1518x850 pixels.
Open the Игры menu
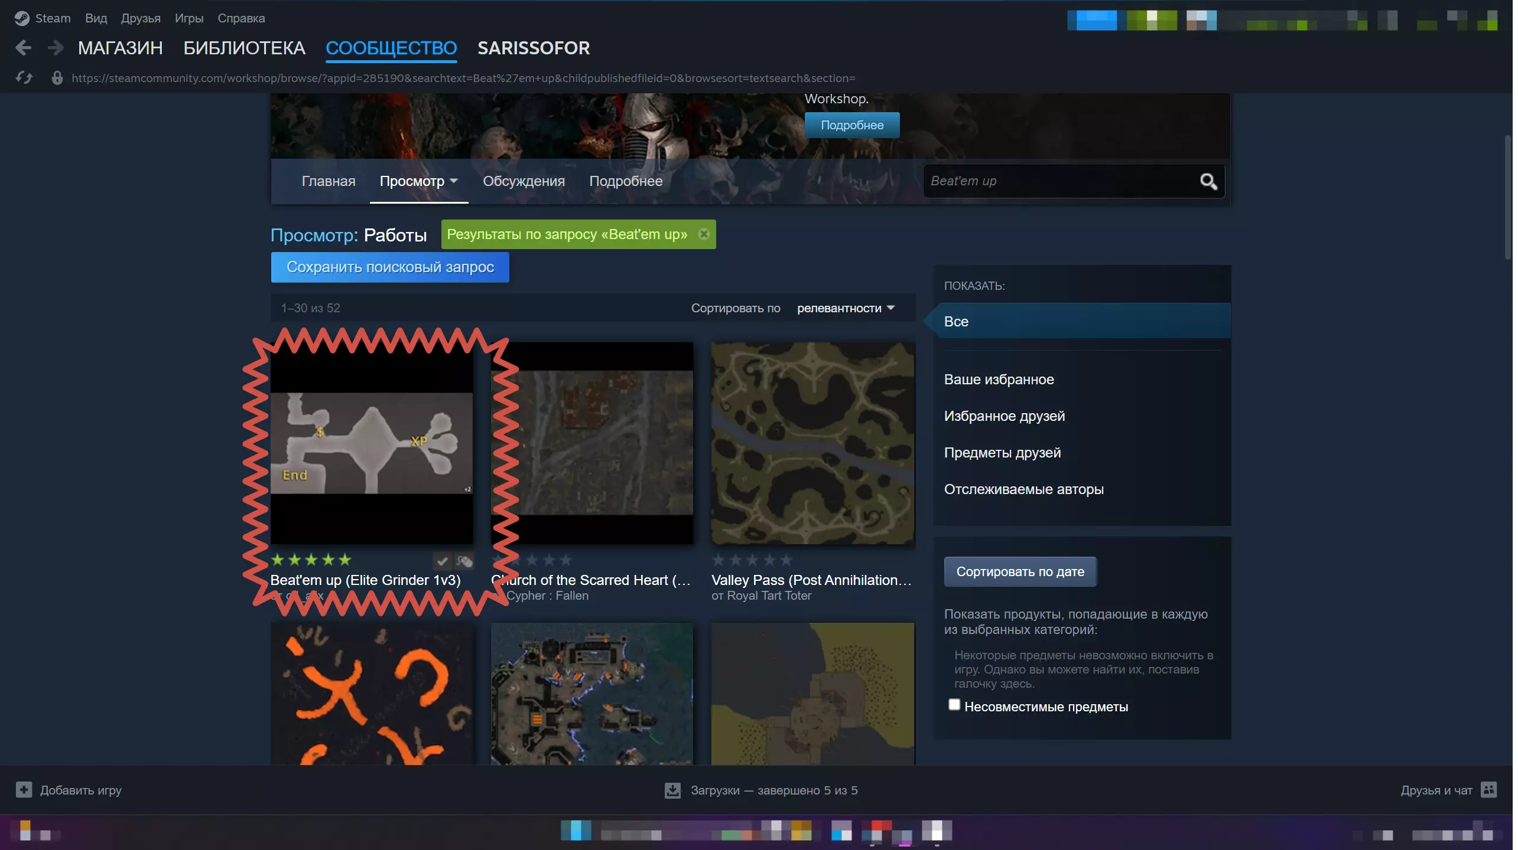pos(190,18)
